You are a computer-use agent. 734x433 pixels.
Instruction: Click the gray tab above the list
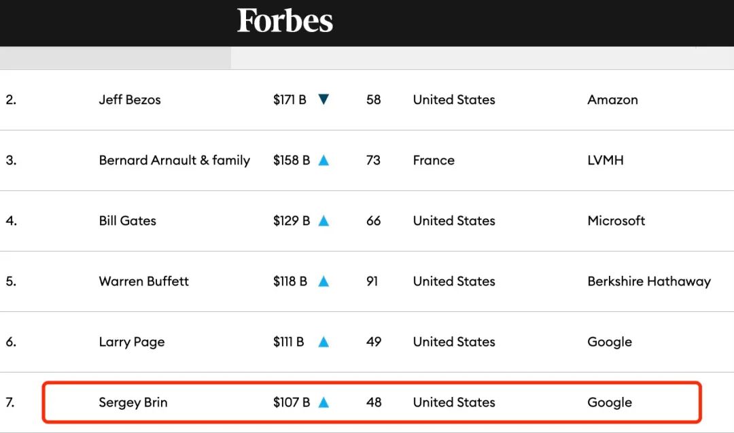tap(116, 58)
